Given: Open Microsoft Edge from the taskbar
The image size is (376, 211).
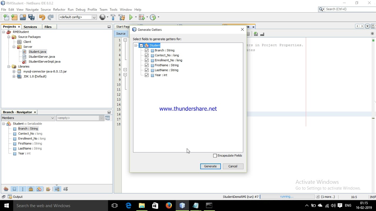Looking at the screenshot, I should pos(128,205).
